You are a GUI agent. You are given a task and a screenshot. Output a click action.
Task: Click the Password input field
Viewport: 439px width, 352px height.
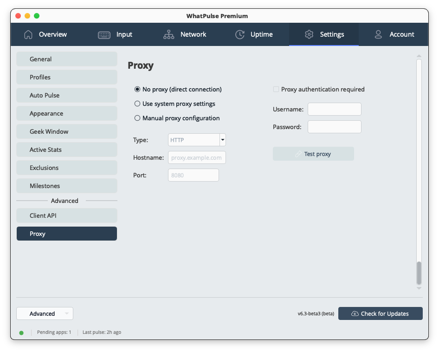[x=334, y=127]
